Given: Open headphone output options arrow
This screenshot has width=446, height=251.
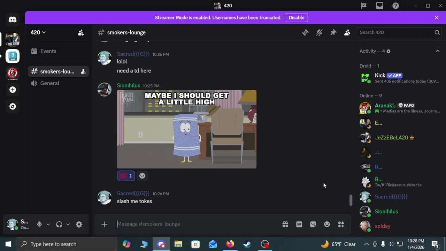Looking at the screenshot, I should click(68, 225).
